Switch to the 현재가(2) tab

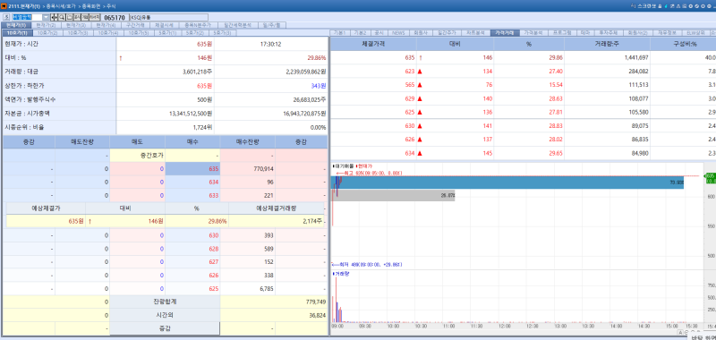point(47,25)
